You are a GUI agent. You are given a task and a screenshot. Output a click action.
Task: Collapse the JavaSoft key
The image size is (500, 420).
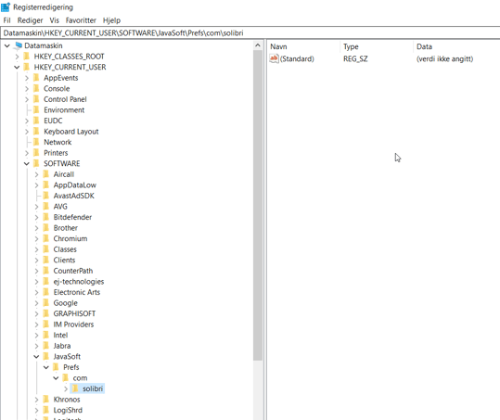point(36,357)
